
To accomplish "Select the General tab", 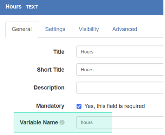I will point(22,29).
